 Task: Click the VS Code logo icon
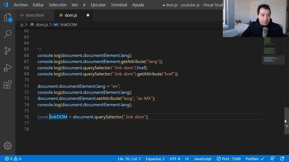(5, 4)
